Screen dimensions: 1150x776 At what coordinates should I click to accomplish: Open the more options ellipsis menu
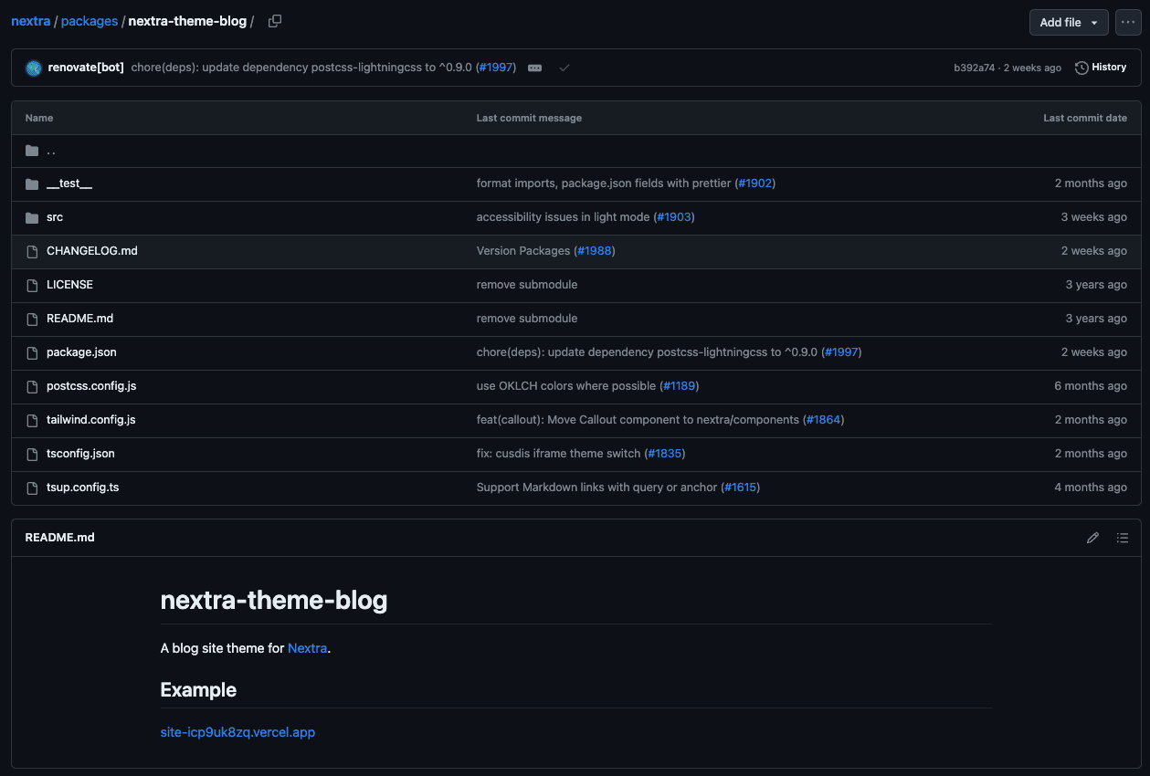tap(1128, 22)
